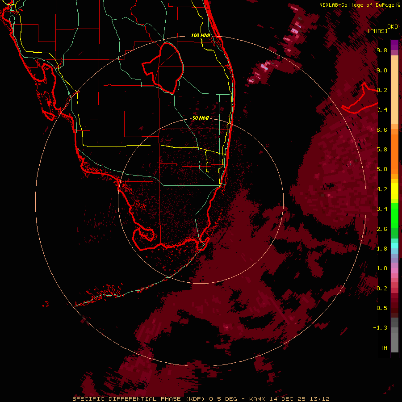Pick the cyan segment of the color bar
Screen dimensions: 402x402
point(394,246)
